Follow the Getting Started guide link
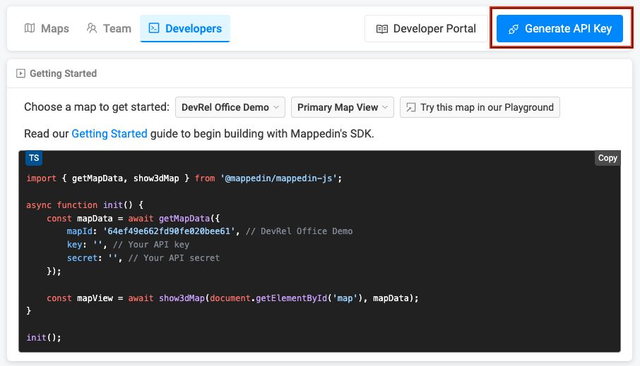 click(x=109, y=133)
